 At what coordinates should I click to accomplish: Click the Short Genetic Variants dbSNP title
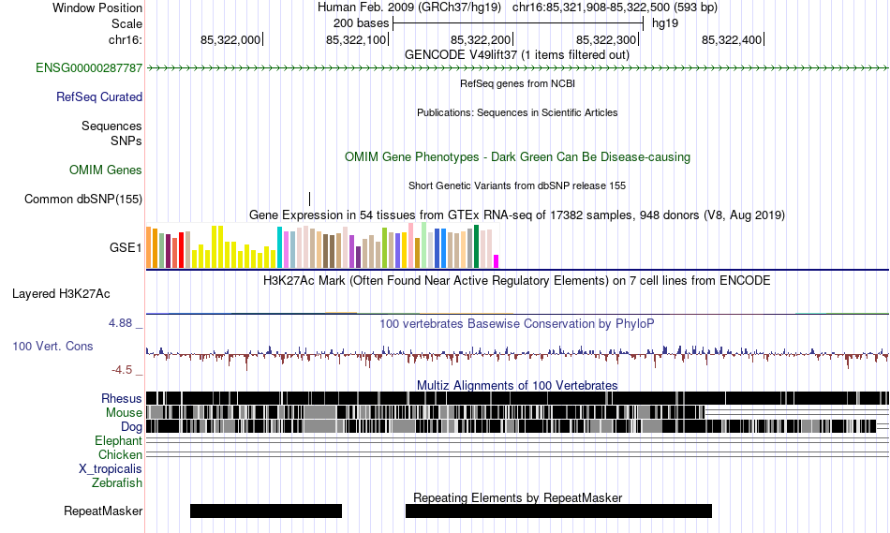tap(516, 185)
